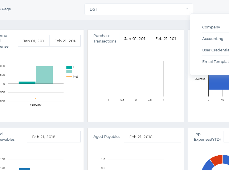Click the tall light teal February bar
229x170 pixels.
click(x=44, y=75)
